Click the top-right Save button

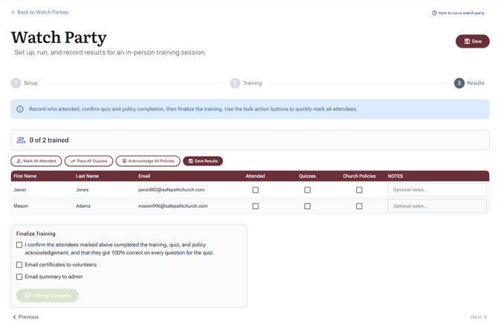tap(472, 42)
